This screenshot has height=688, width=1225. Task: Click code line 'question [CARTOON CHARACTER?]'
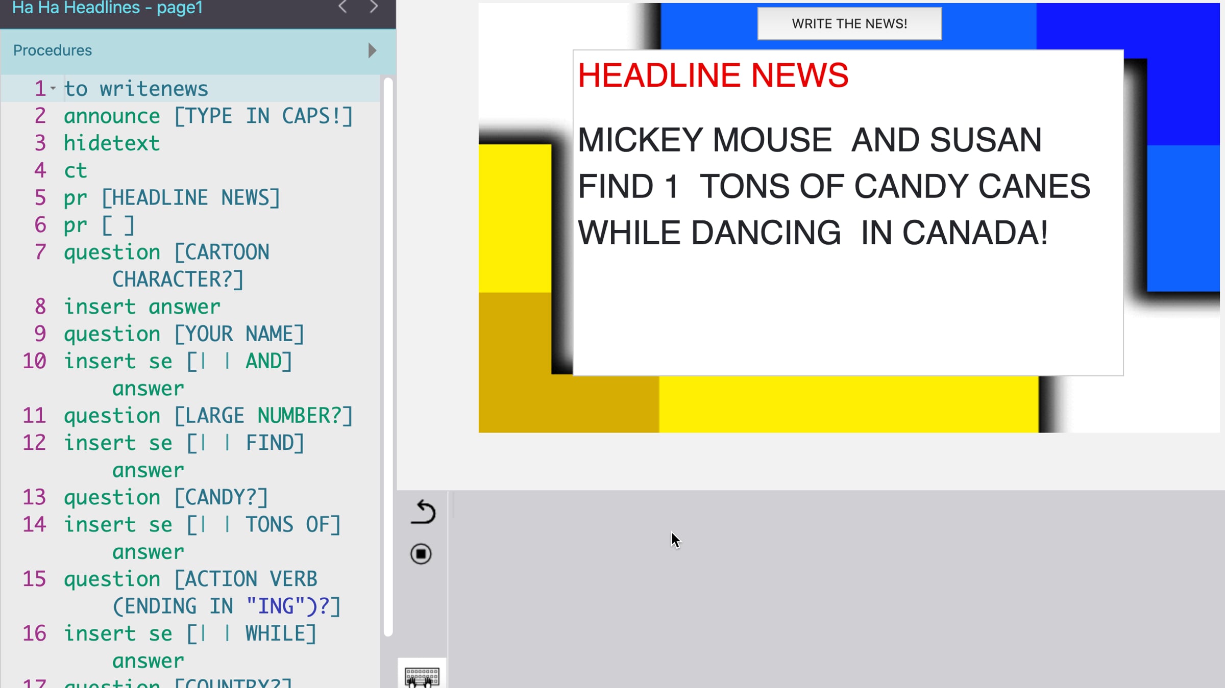click(x=166, y=266)
